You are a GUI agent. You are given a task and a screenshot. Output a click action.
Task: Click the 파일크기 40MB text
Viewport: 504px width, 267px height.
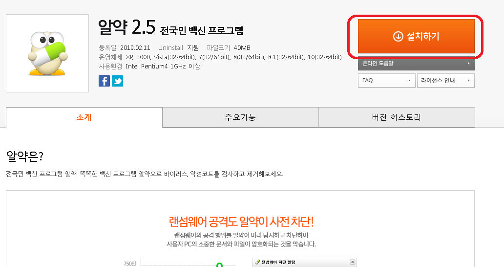point(229,48)
